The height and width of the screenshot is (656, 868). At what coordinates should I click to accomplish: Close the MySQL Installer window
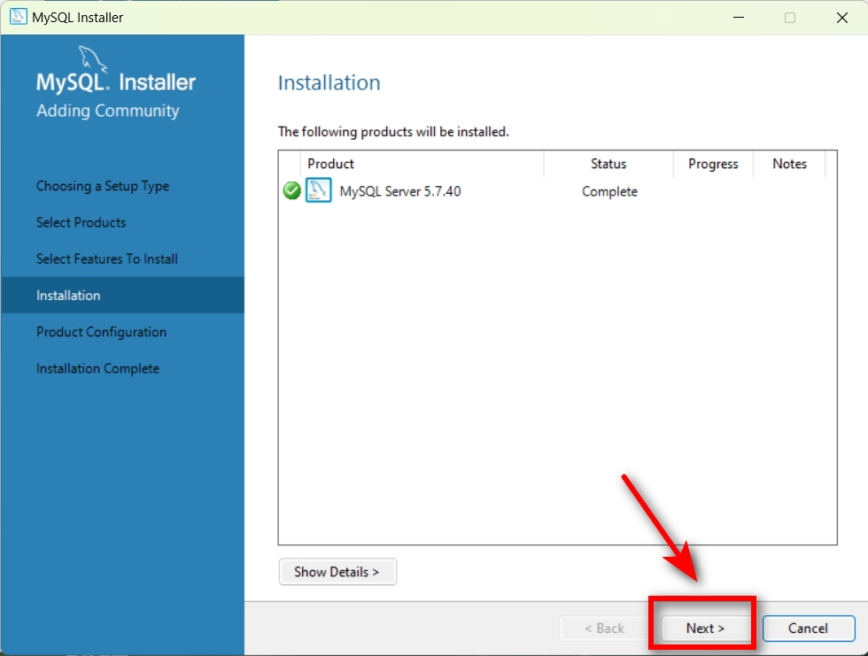click(x=842, y=18)
